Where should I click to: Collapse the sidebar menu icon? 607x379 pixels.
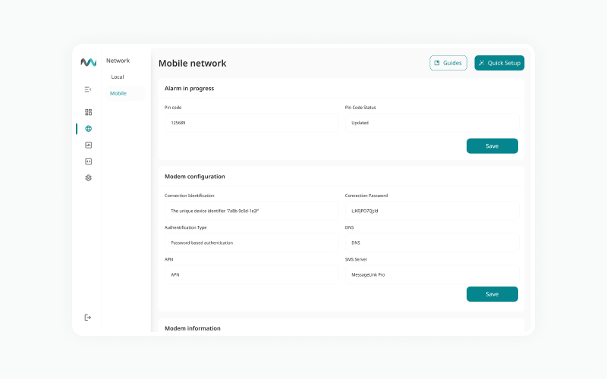coord(88,89)
